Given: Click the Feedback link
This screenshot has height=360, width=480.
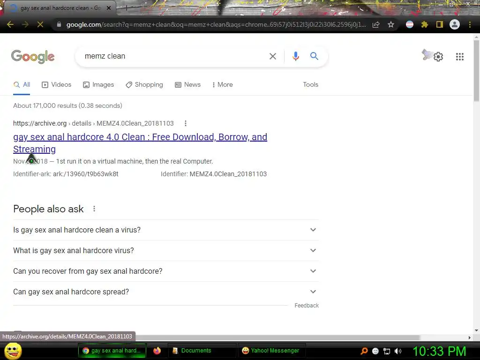Looking at the screenshot, I should click(x=307, y=306).
